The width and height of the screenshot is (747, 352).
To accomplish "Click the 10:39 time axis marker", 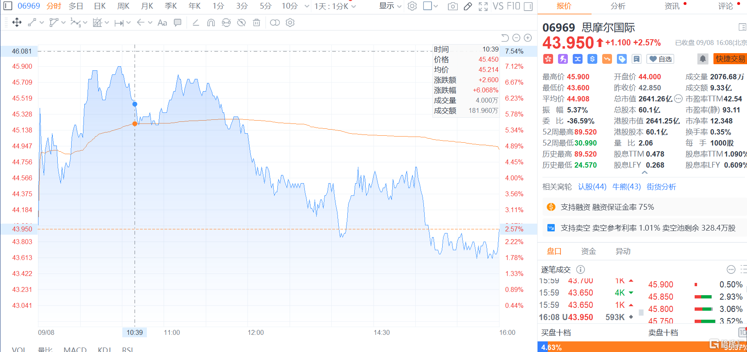I will (x=135, y=332).
